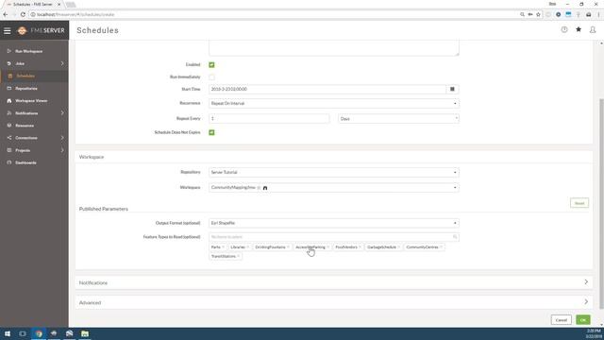Viewport: 604px width, 340px height.
Task: Open Repositories in the sidebar
Action: pyautogui.click(x=26, y=88)
